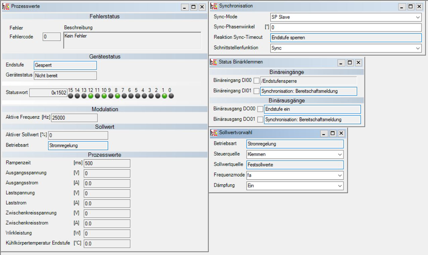428x255 pixels.
Task: Click status word bit 1 LED
Action: point(165,96)
